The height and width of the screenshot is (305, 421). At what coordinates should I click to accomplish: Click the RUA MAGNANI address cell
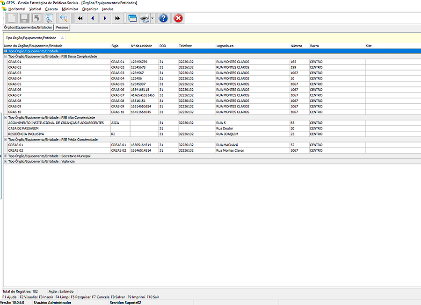point(253,145)
